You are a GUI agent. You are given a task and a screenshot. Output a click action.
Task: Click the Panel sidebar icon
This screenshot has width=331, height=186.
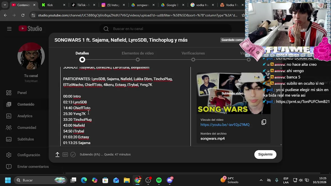9,93
